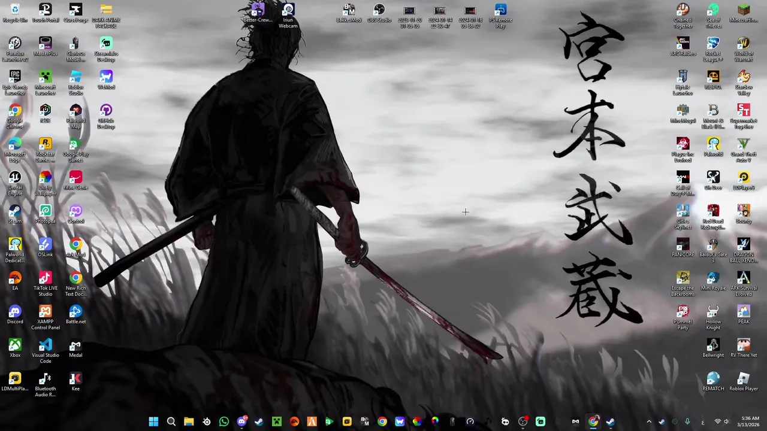Select the Iriun Webcam desktop shortcut
The image size is (767, 431).
(x=288, y=16)
